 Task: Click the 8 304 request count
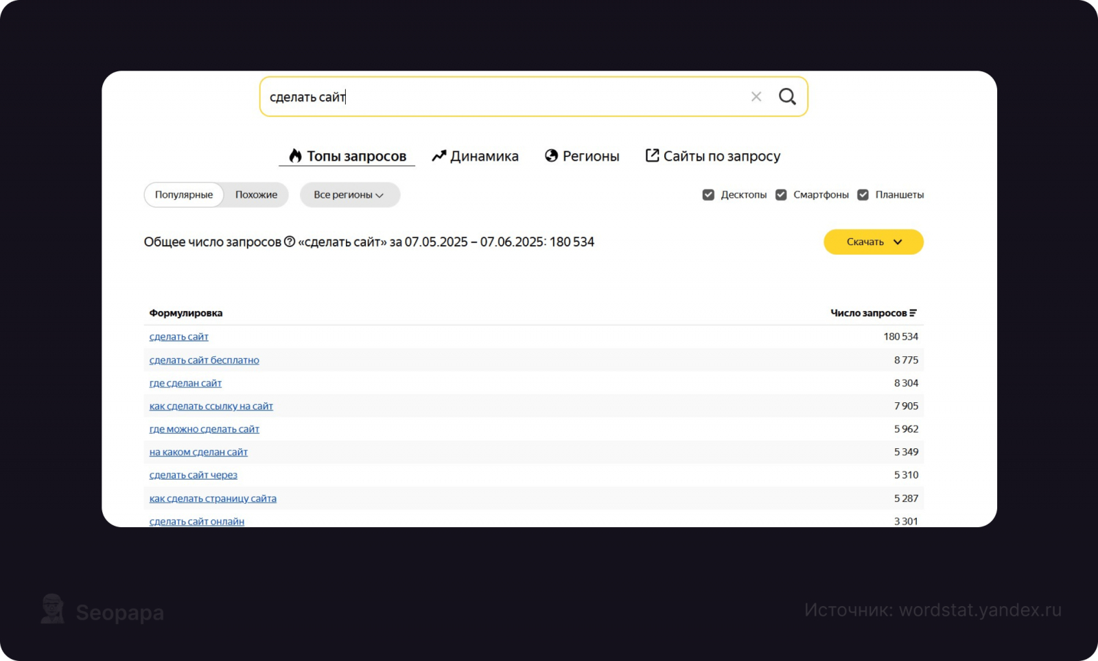pyautogui.click(x=906, y=383)
